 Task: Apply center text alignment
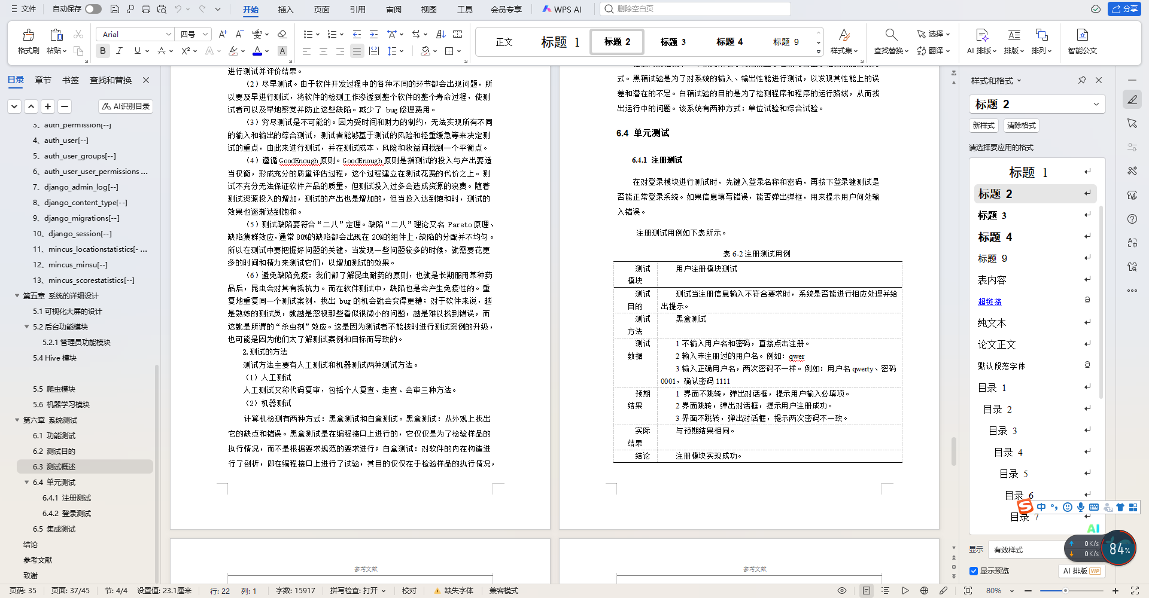(323, 51)
